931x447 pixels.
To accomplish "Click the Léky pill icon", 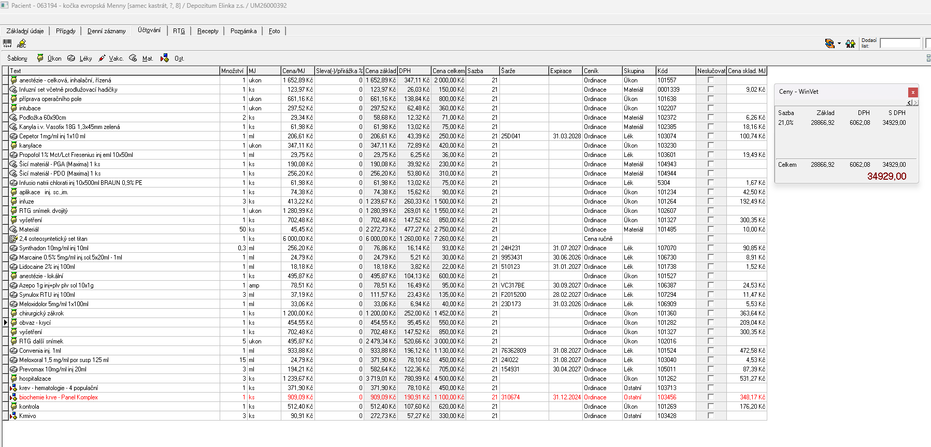I will (71, 58).
